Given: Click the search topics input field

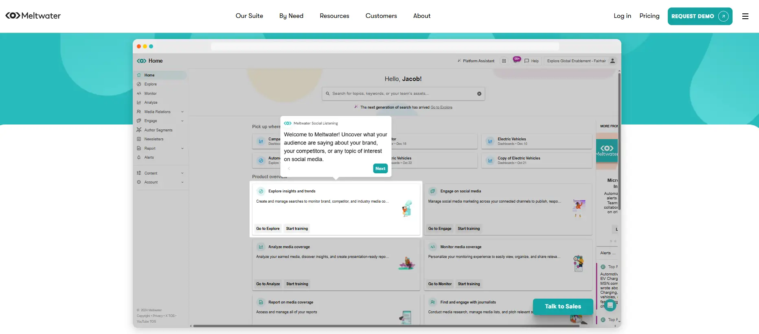Looking at the screenshot, I should point(403,94).
